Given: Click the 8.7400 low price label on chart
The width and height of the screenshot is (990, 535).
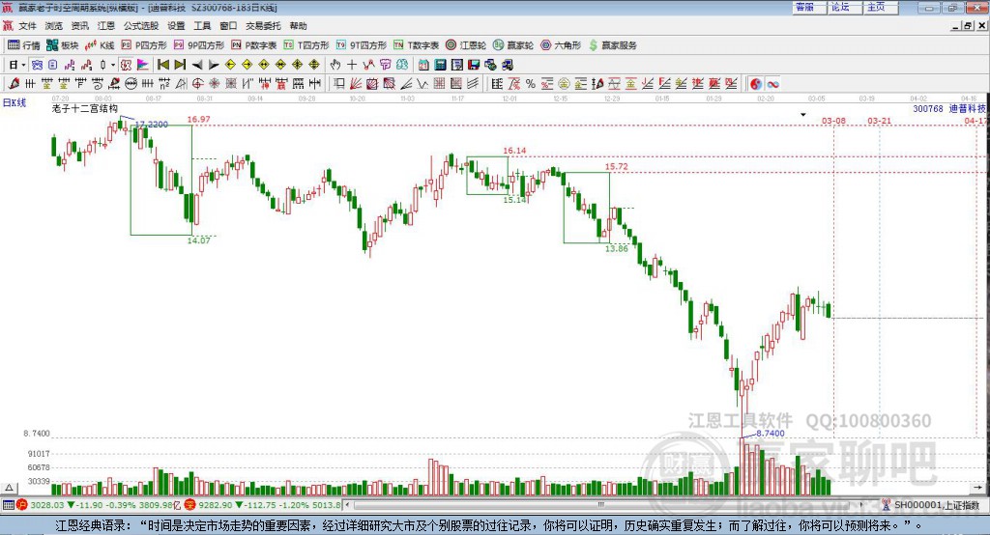Looking at the screenshot, I should [771, 434].
